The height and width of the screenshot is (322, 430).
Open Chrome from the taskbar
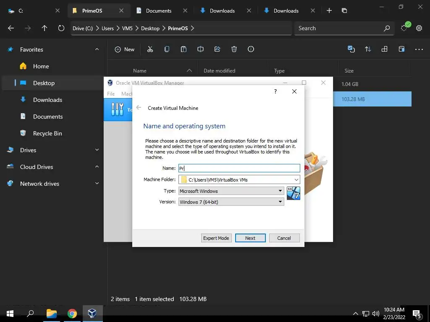coord(72,314)
